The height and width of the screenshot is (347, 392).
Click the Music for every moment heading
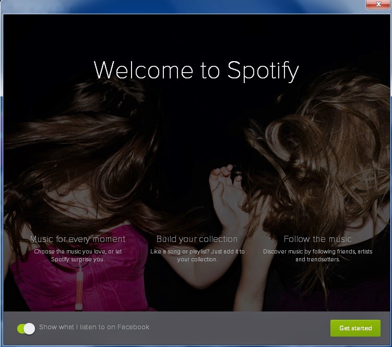coord(78,239)
